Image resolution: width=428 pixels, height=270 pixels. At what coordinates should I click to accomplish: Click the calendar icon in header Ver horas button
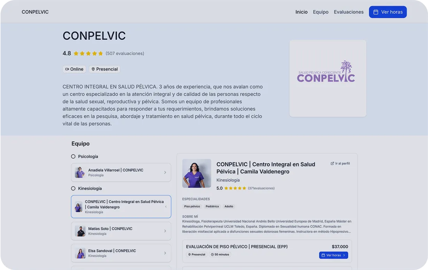376,12
